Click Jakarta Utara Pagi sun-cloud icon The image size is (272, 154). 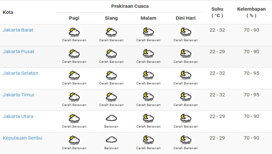(x=74, y=118)
